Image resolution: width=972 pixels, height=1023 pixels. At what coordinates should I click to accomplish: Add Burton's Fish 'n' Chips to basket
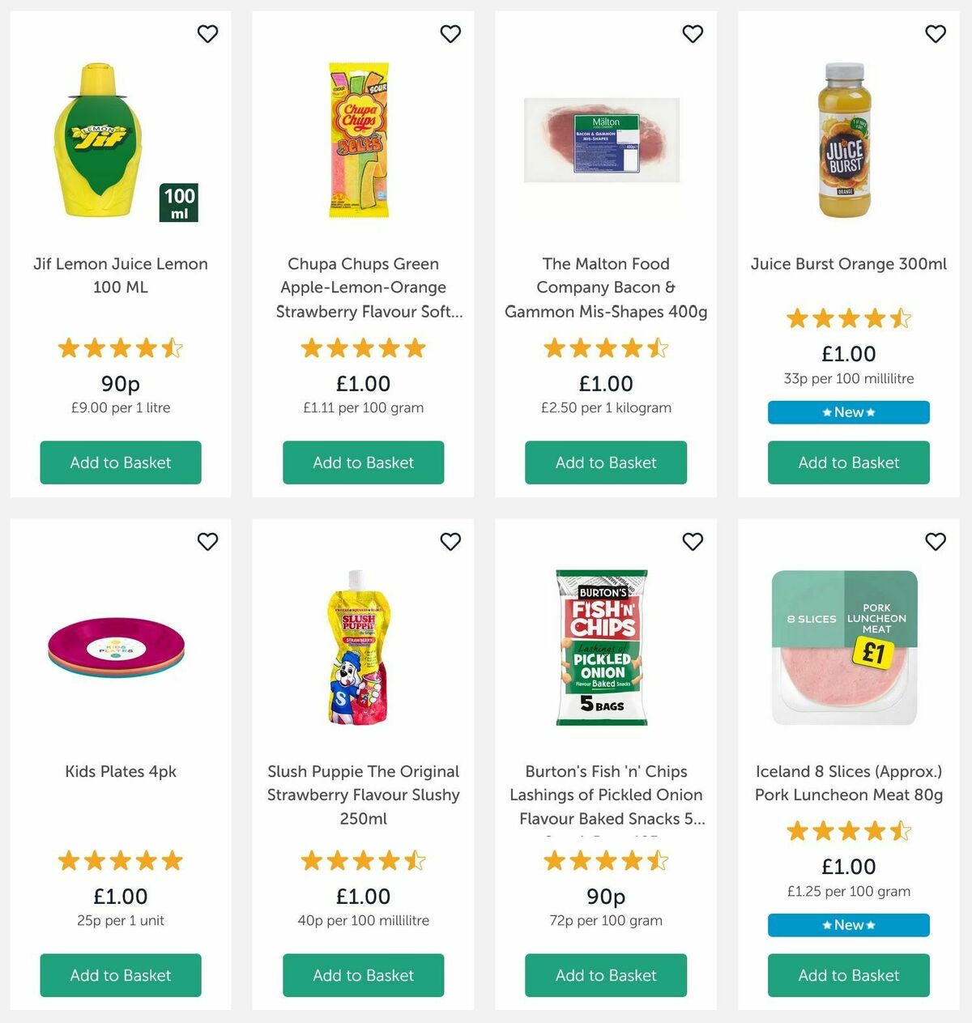point(605,975)
